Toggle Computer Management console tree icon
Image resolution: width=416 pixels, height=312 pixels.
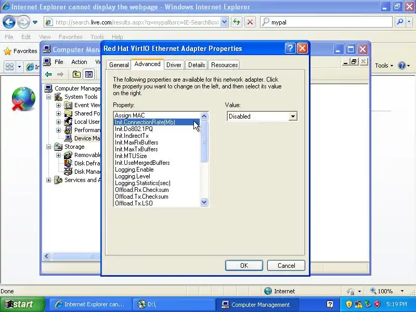pos(88,74)
